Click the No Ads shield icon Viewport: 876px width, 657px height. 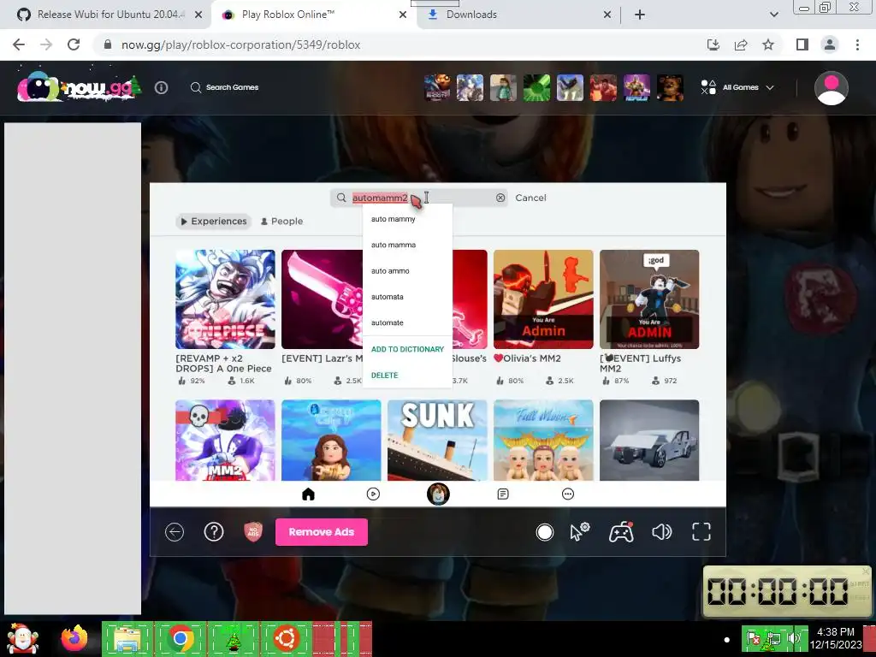253,532
